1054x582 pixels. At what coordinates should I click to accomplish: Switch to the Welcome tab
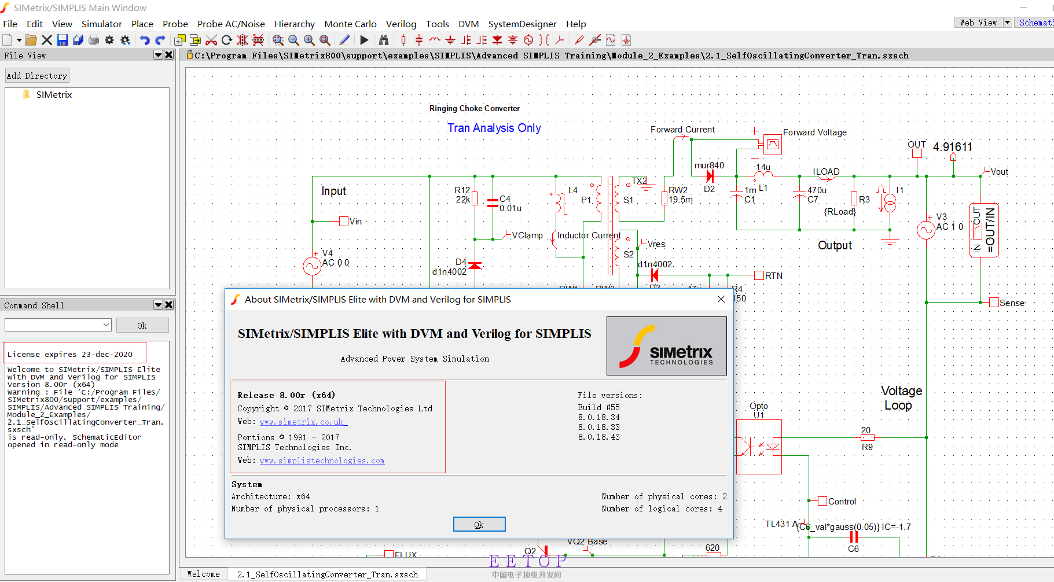tap(203, 574)
